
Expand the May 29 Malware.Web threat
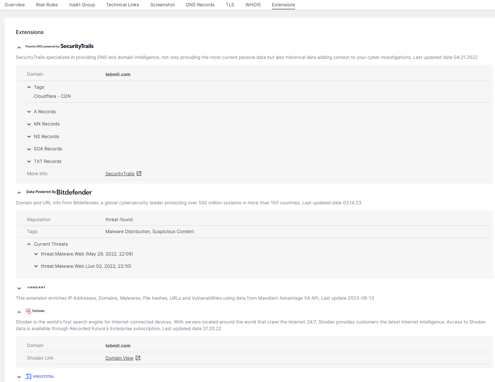coord(36,254)
